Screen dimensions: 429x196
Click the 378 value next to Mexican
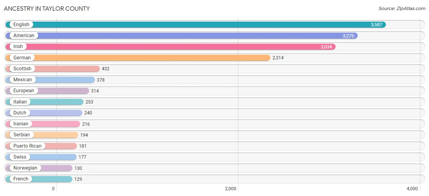101,80
